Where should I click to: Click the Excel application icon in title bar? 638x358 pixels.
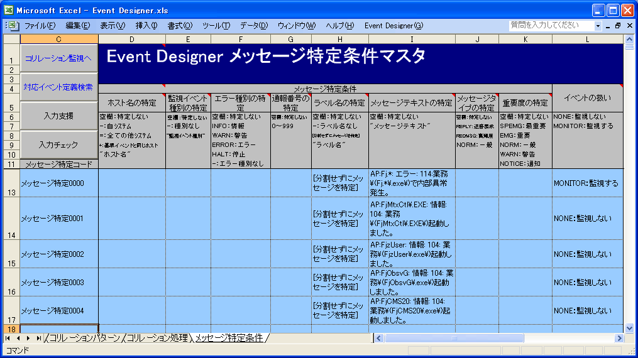pyautogui.click(x=8, y=10)
